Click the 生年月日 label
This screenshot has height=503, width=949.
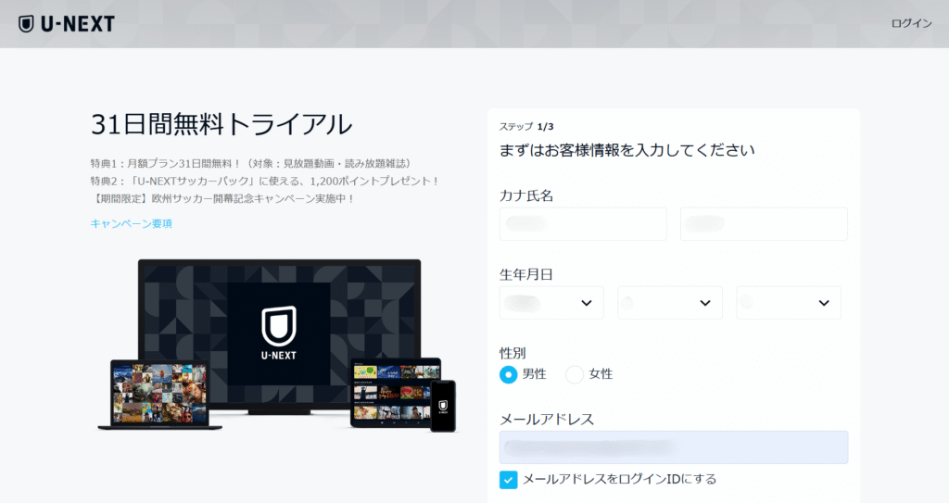[526, 274]
